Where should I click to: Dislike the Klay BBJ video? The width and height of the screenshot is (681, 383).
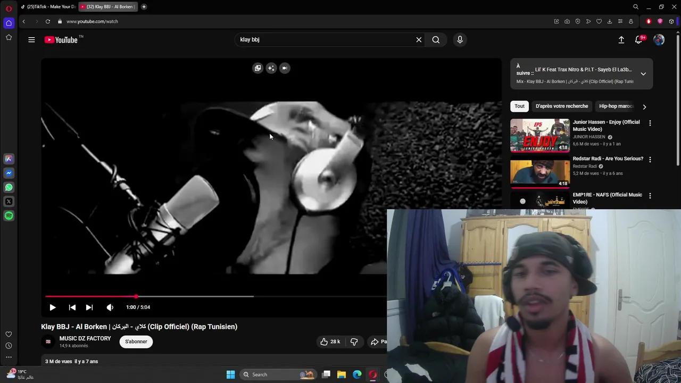click(x=354, y=342)
